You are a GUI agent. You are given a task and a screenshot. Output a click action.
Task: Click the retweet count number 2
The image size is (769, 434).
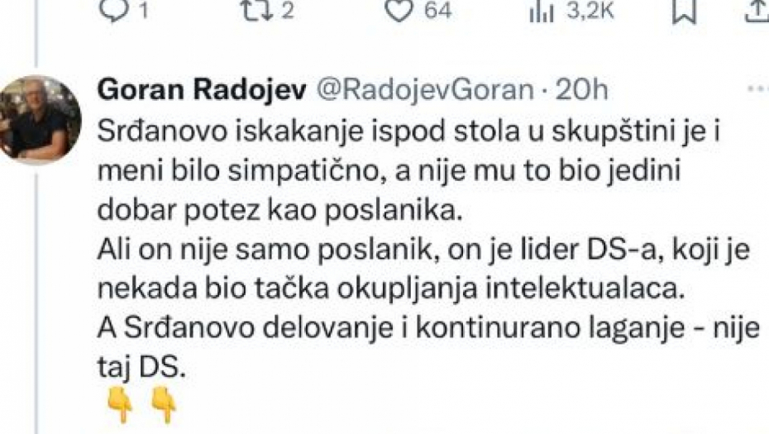click(288, 11)
